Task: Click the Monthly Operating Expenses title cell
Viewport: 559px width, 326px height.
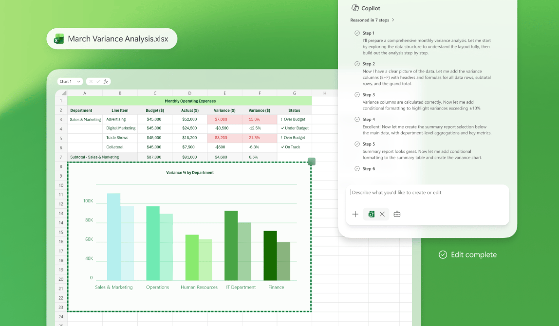Action: pos(190,101)
